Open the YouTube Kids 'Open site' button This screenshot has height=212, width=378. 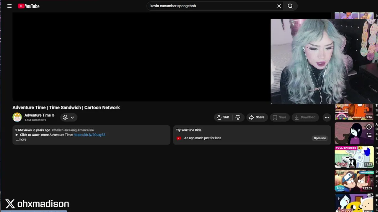320,138
